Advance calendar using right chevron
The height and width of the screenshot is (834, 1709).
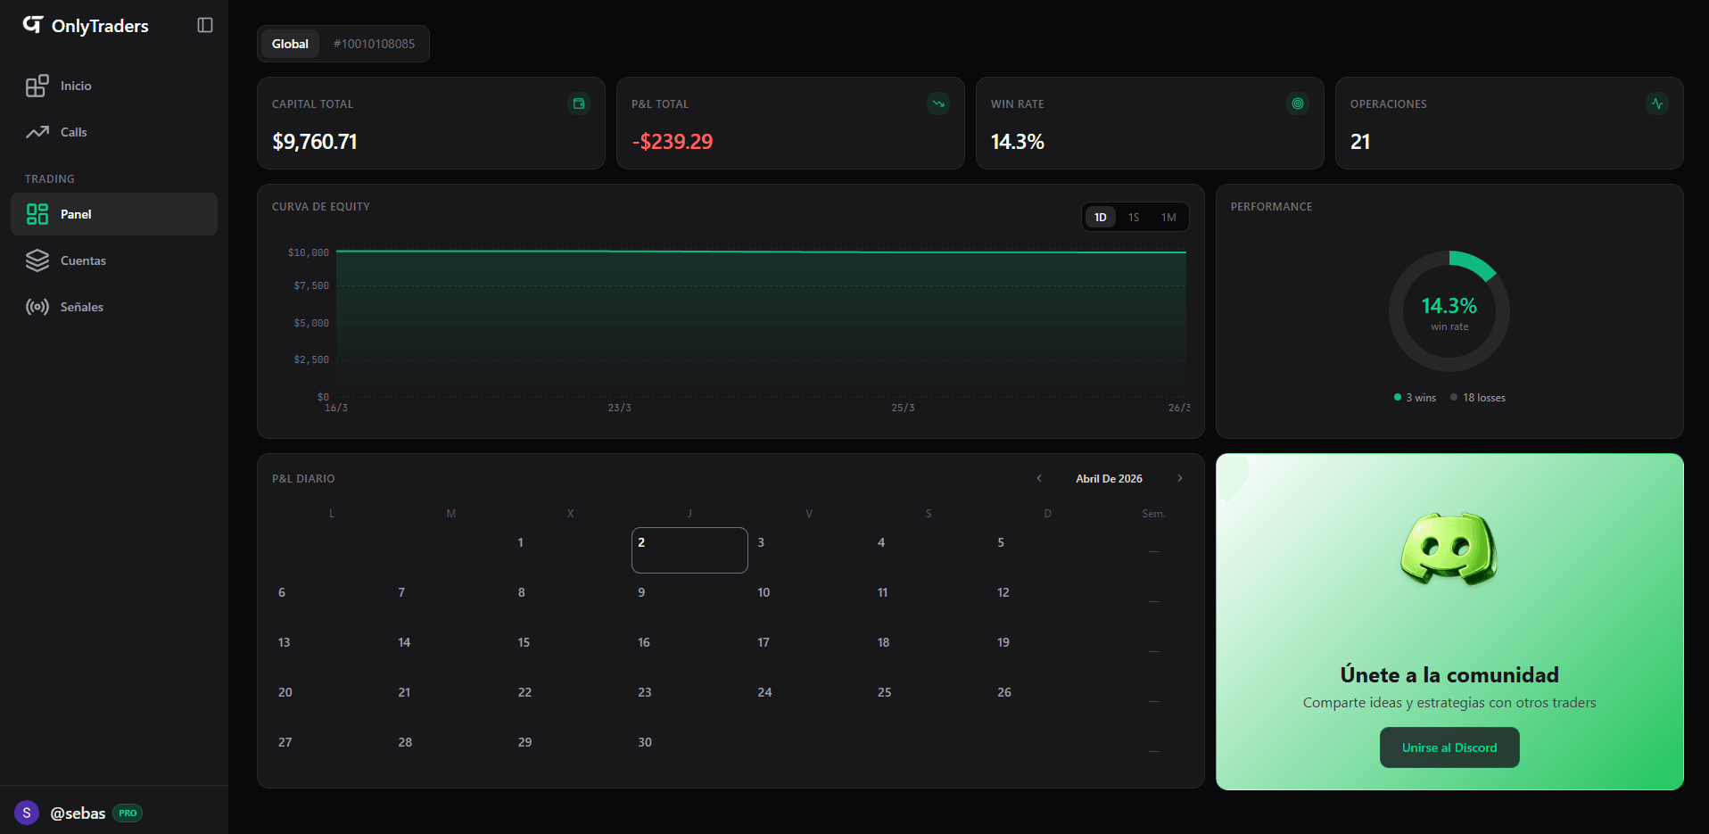[1179, 478]
